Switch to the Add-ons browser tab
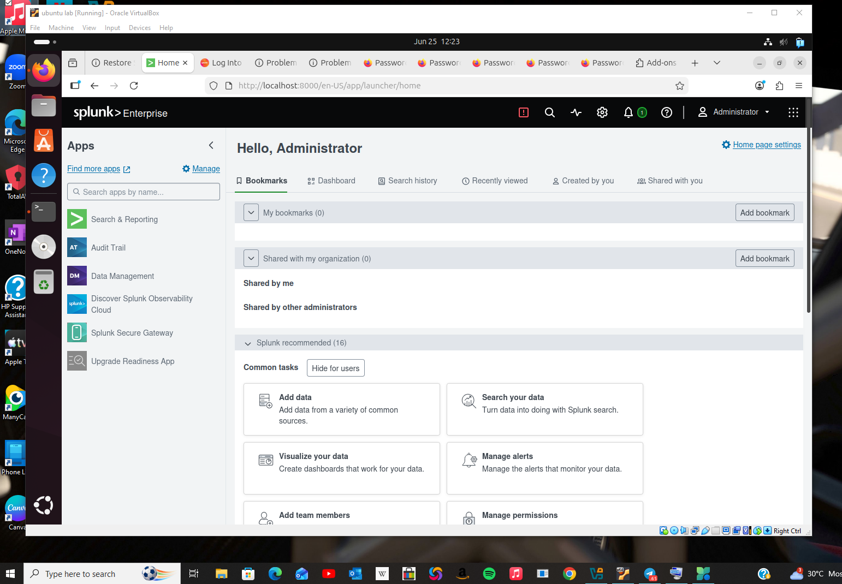 coord(656,63)
